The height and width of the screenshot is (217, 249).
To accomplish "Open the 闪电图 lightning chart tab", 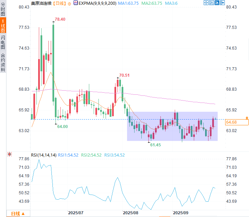I will click(3, 42).
